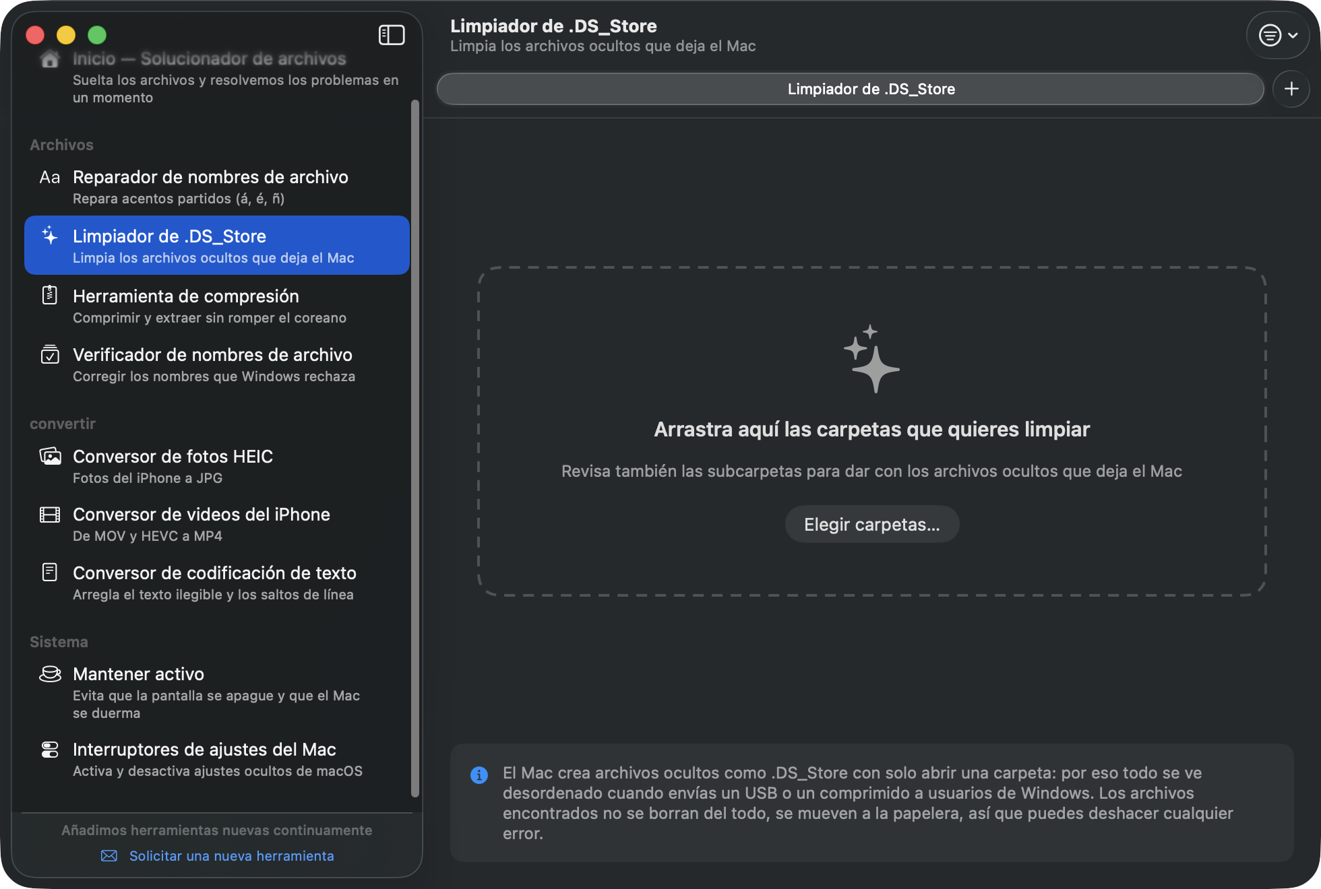Viewport: 1321px width, 889px height.
Task: Open Conversor de codificación de texto
Action: [x=217, y=583]
